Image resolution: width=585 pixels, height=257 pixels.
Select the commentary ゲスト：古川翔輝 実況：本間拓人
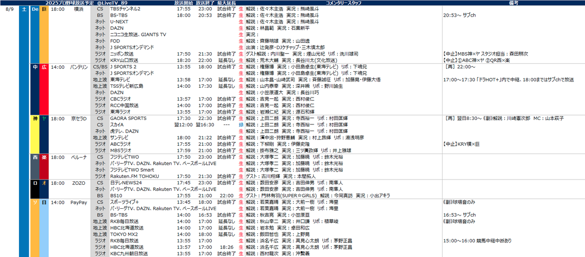pyautogui.click(x=281, y=176)
